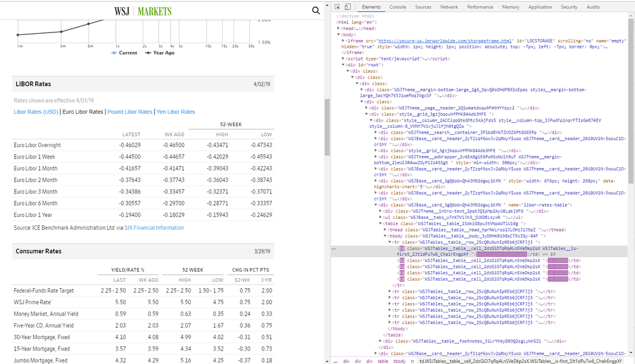Image resolution: width=635 pixels, height=364 pixels.
Task: Click Euro Libor 1 Month row label
Action: pos(36,169)
